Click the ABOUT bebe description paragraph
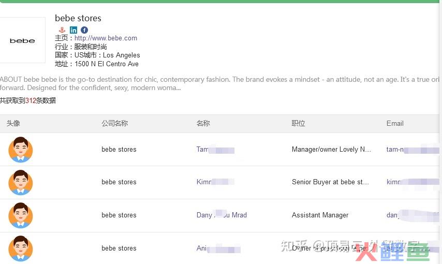 point(219,83)
